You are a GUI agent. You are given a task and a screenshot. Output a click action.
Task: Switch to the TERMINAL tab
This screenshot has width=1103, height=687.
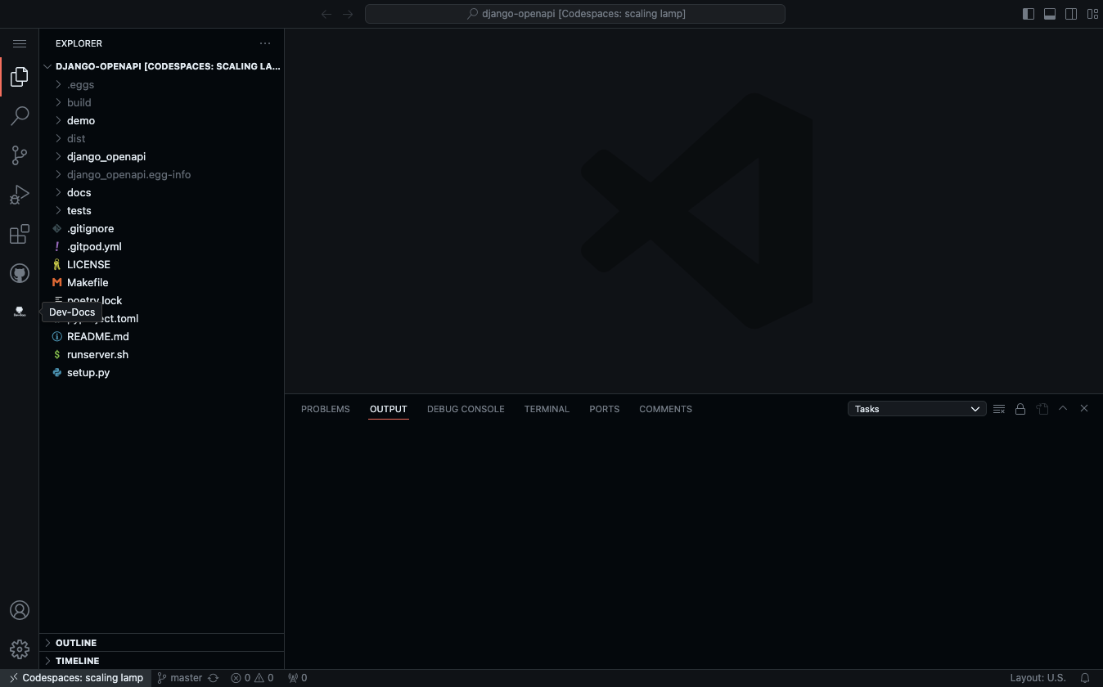coord(547,409)
